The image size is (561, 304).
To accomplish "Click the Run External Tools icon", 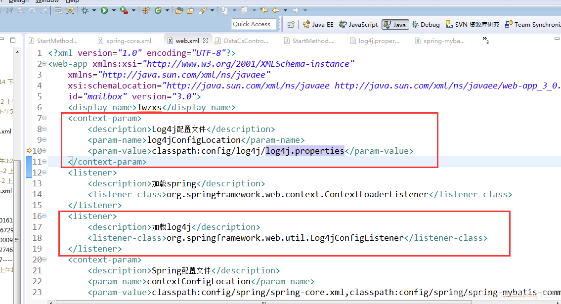I will [124, 10].
